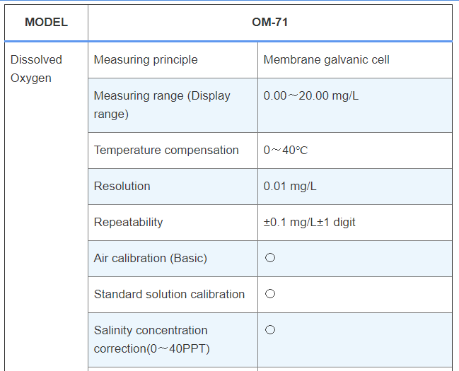Viewport: 459px width, 371px height.
Task: Click the Resolution row label
Action: pyautogui.click(x=122, y=186)
